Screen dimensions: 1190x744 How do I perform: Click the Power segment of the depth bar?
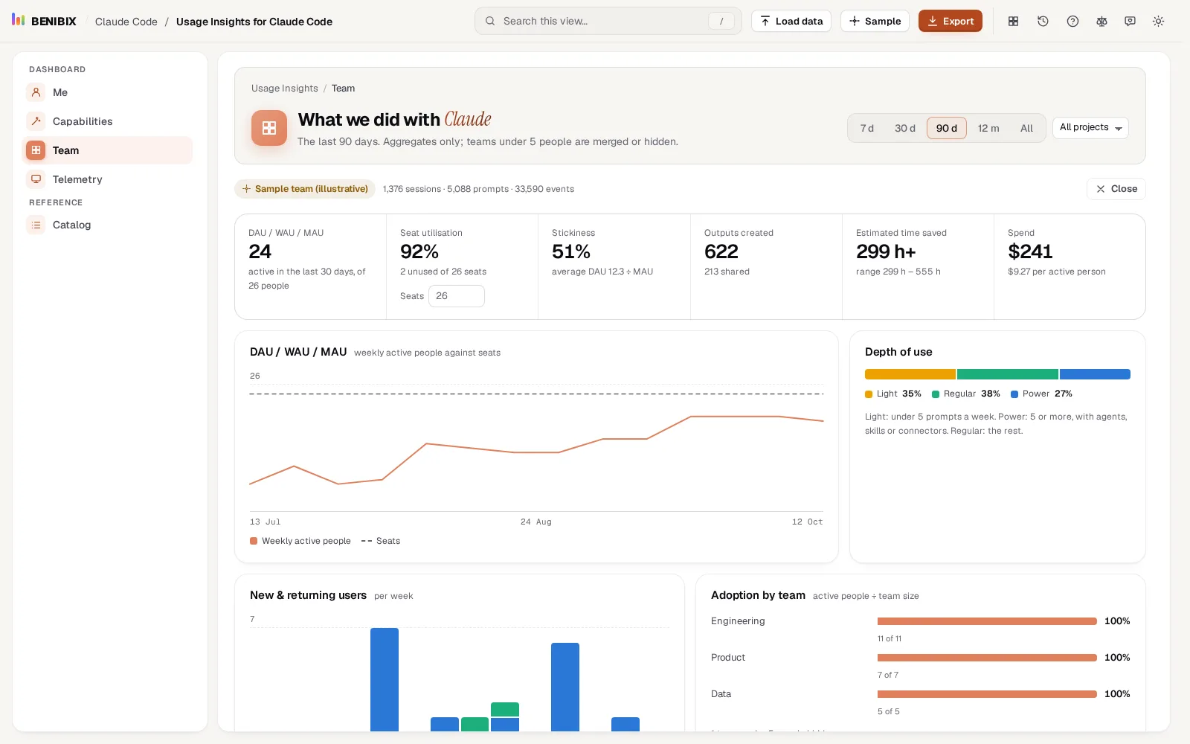[1095, 374]
